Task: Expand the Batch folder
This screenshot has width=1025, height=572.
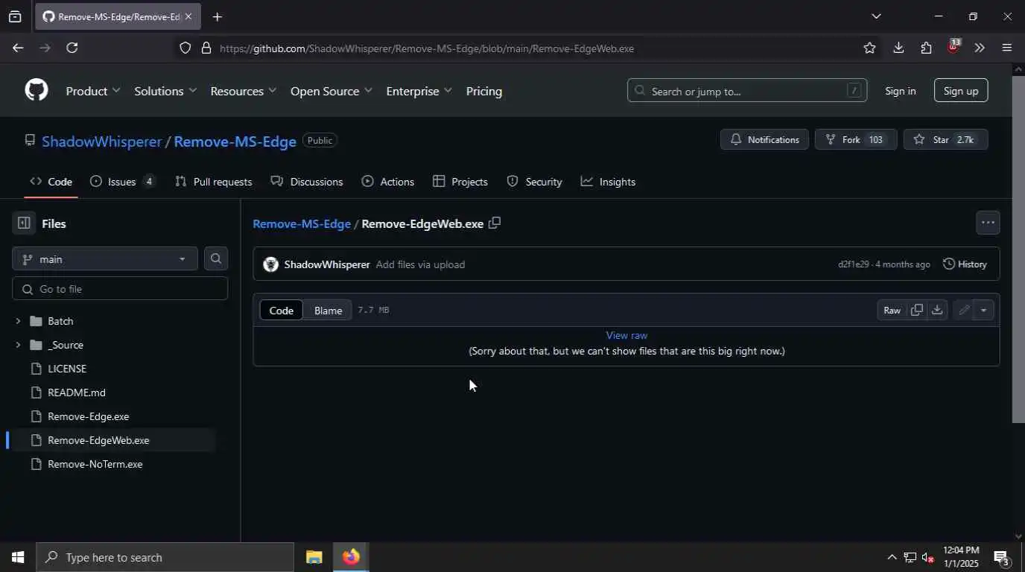Action: [x=18, y=321]
